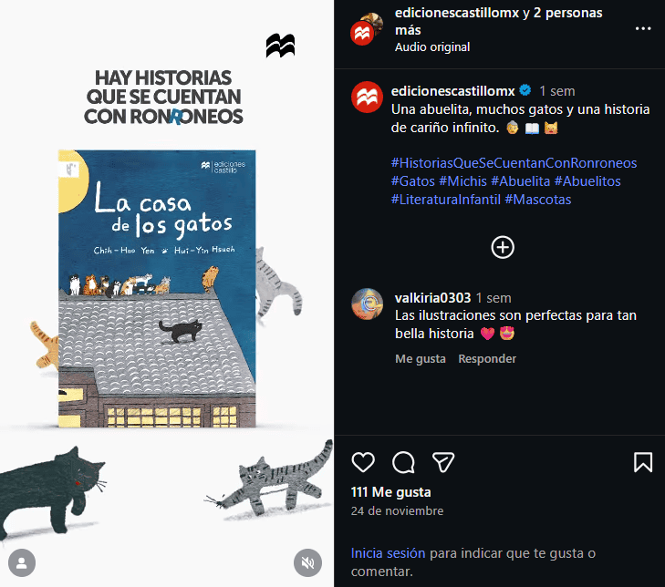Screen dimensions: 665x587
Task: Click the valkiria0303 username
Action: tap(432, 298)
